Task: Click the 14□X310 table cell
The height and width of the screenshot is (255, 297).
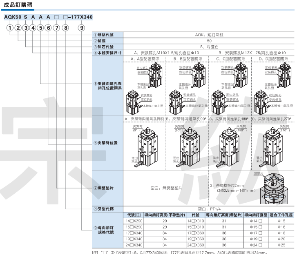Action: coord(195,221)
